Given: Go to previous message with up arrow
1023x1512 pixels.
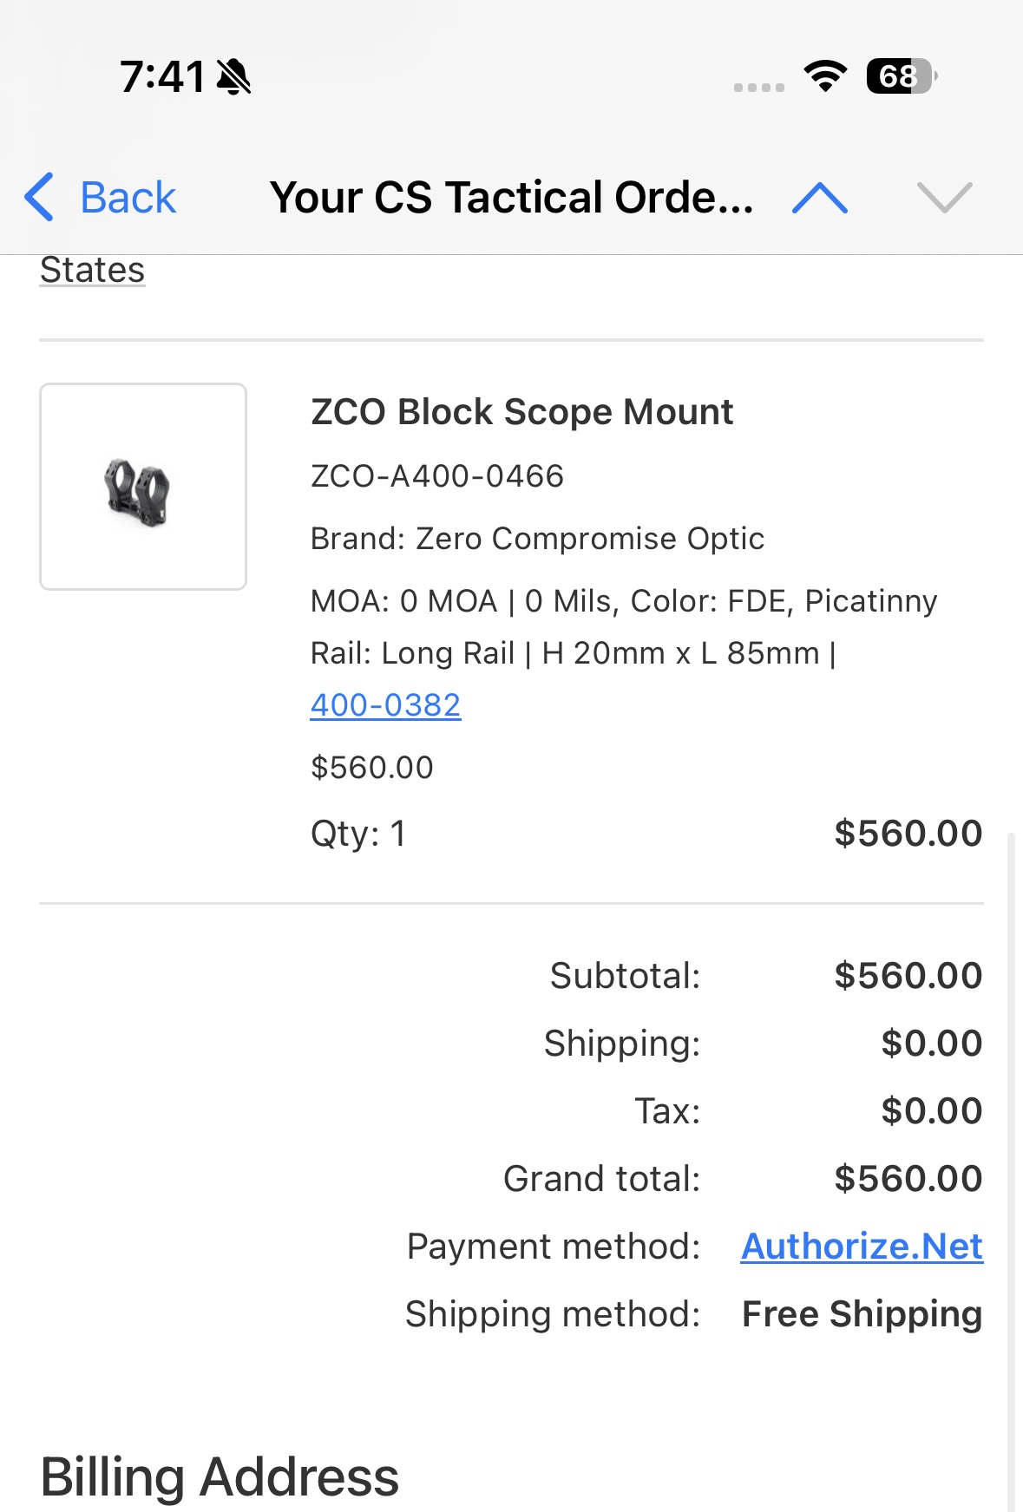Looking at the screenshot, I should pos(820,198).
